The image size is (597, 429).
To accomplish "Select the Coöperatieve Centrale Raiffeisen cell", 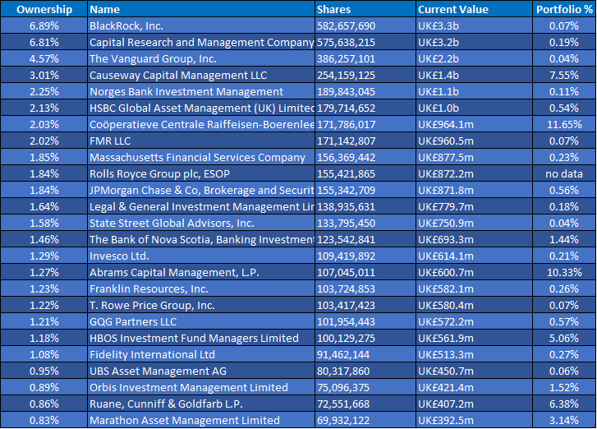I will coord(201,124).
